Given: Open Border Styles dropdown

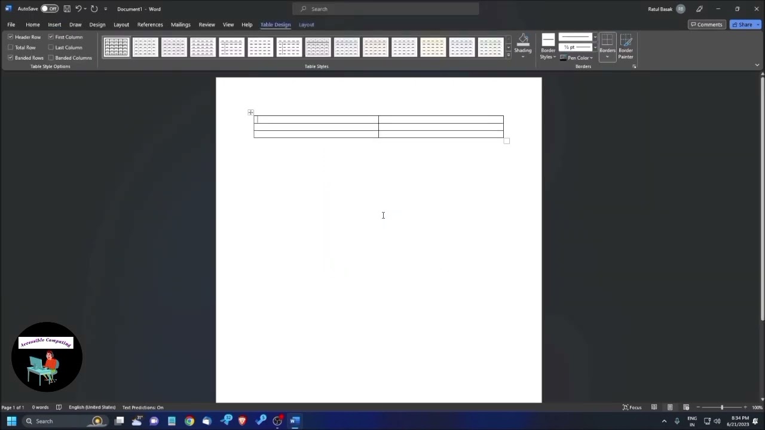Looking at the screenshot, I should 548,46.
